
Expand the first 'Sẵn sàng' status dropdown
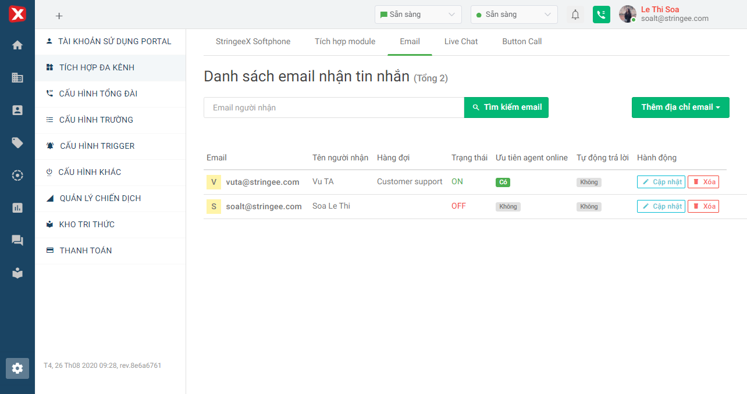click(x=418, y=15)
